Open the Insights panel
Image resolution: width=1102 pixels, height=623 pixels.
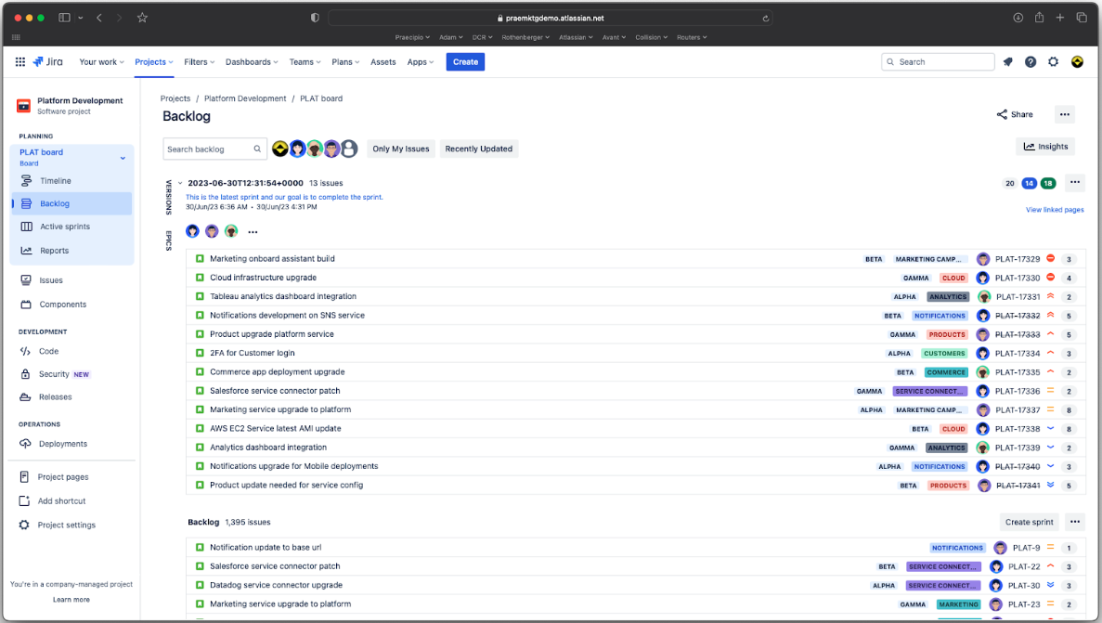1045,146
